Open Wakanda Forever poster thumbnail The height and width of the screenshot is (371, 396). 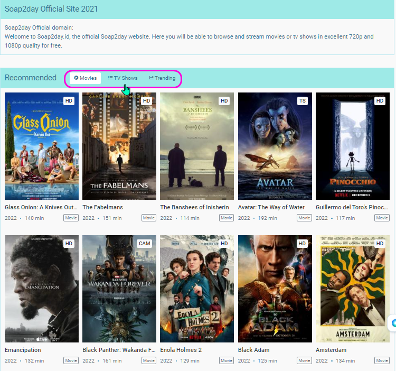pyautogui.click(x=119, y=289)
